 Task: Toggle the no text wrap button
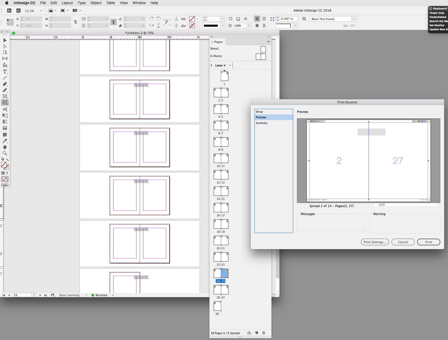click(257, 19)
